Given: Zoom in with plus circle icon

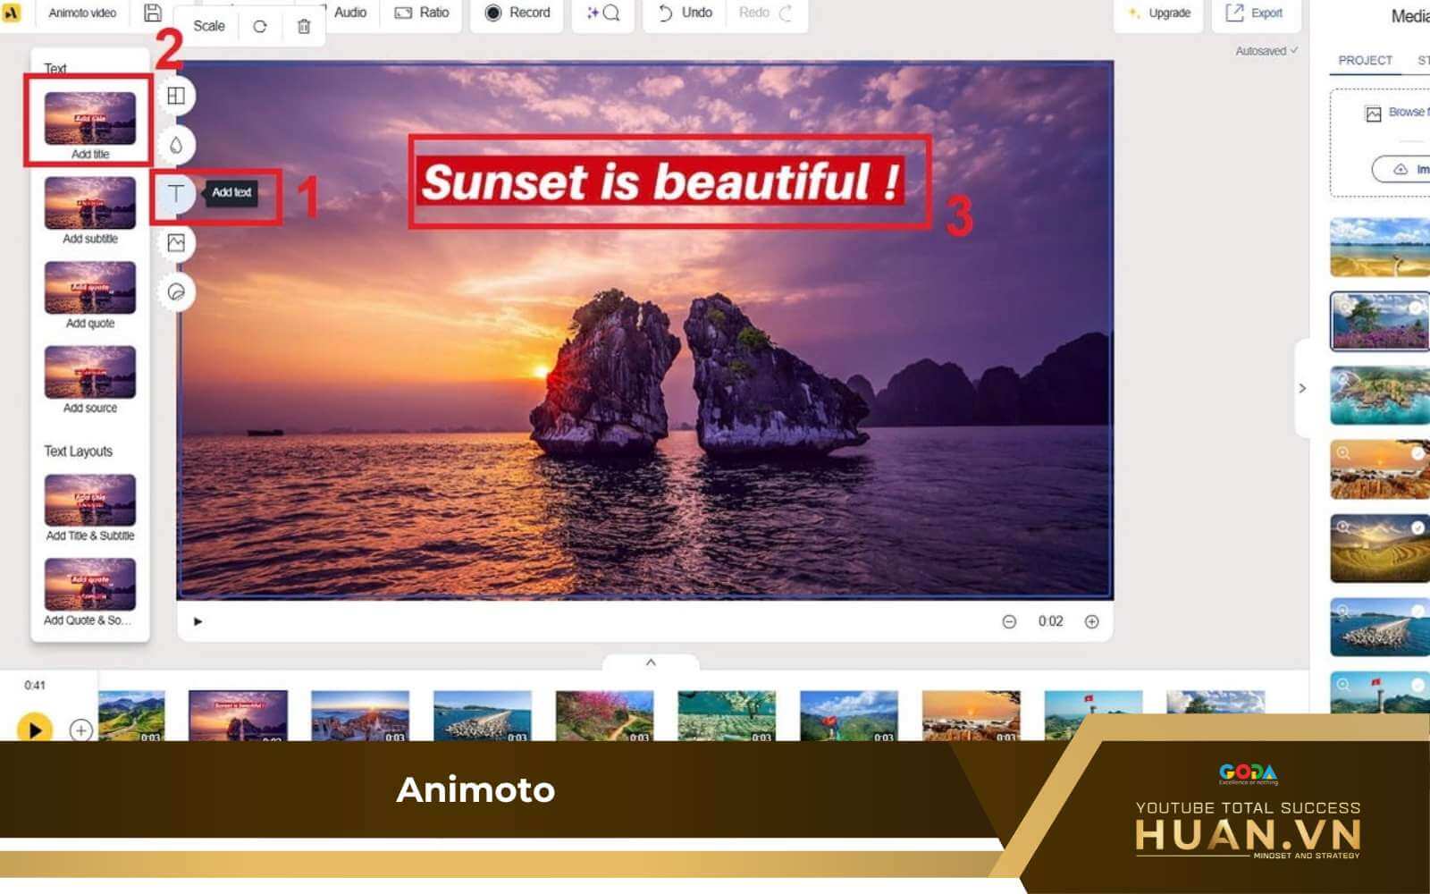Looking at the screenshot, I should click(1091, 621).
